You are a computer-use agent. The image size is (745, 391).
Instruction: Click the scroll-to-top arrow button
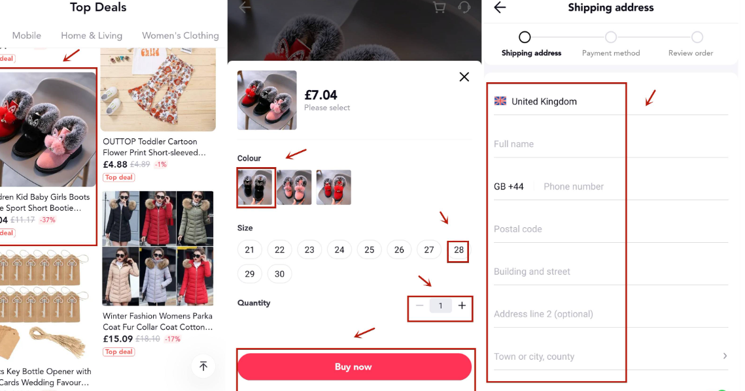click(x=203, y=366)
